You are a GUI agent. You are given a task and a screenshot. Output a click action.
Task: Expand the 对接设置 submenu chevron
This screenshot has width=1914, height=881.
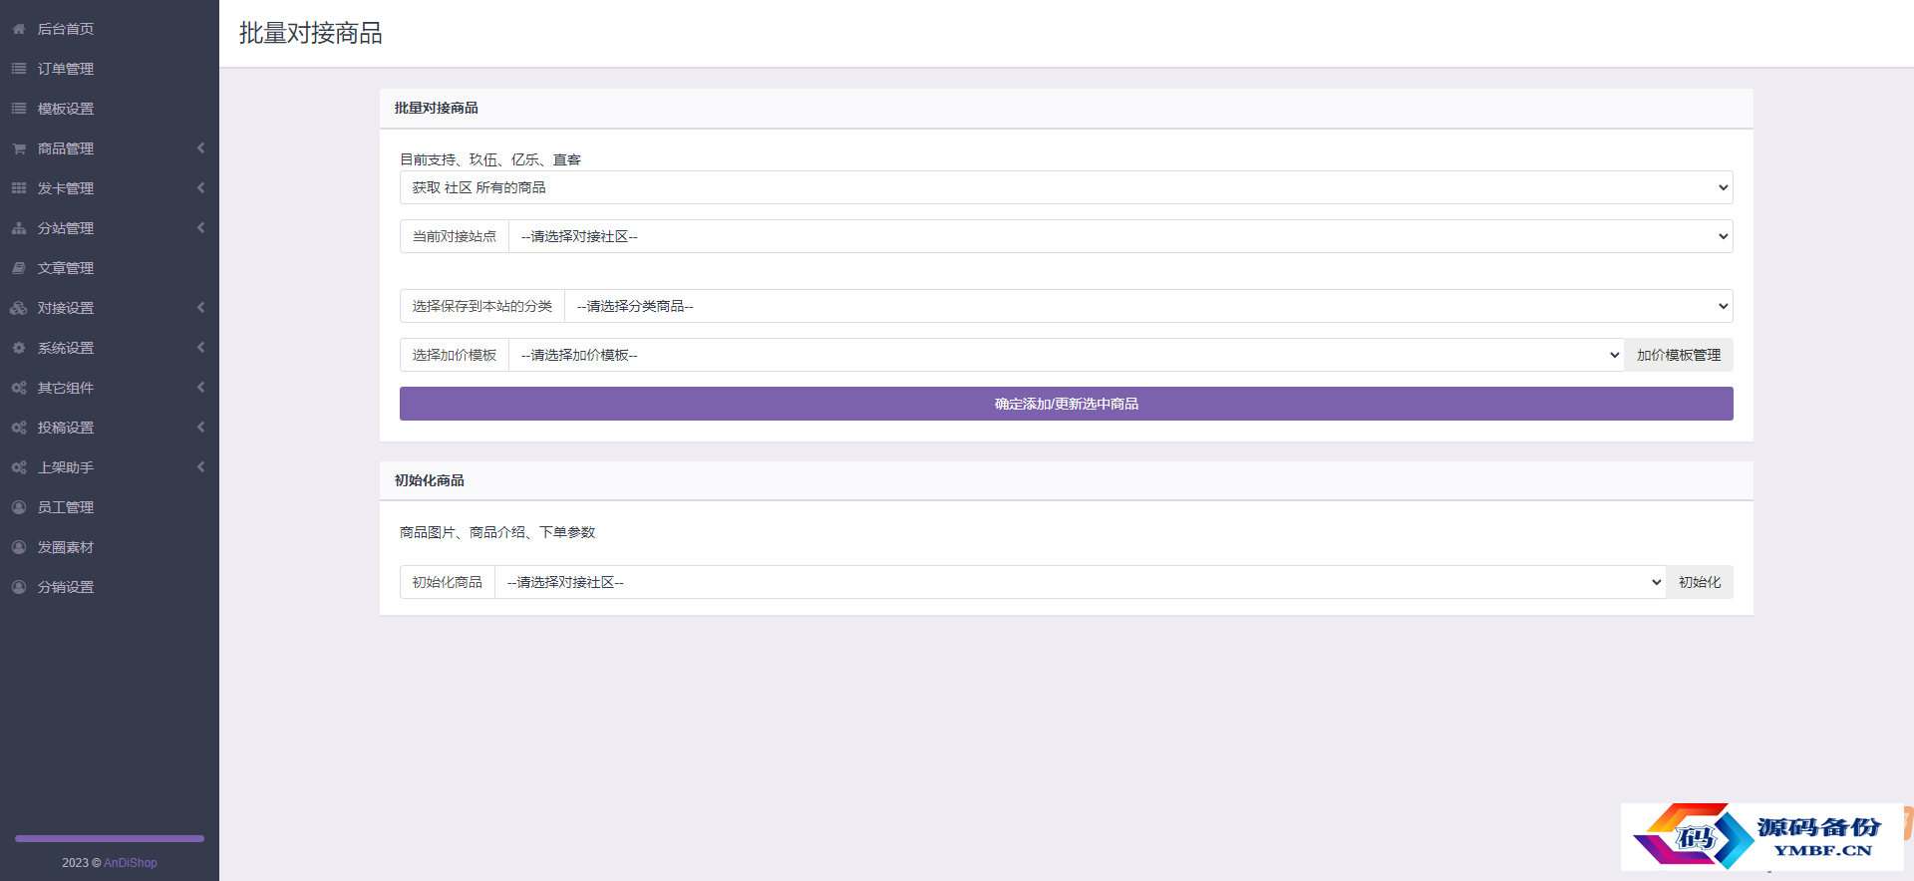tap(200, 307)
